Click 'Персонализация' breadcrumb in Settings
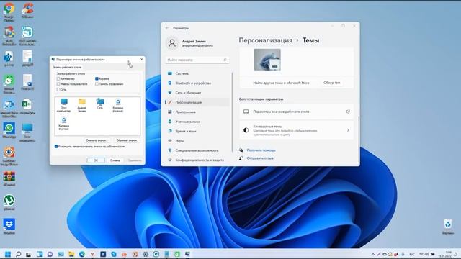This screenshot has height=259, width=461. pos(266,40)
